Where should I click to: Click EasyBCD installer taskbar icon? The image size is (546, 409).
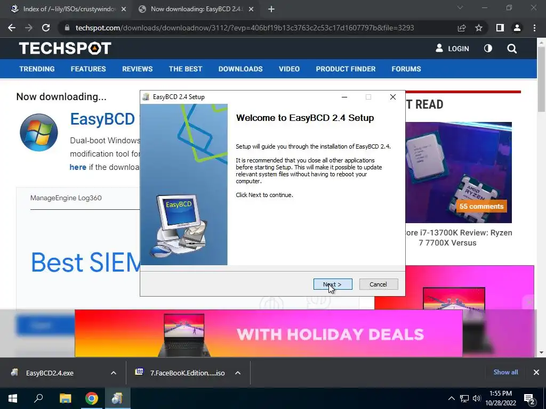click(117, 398)
